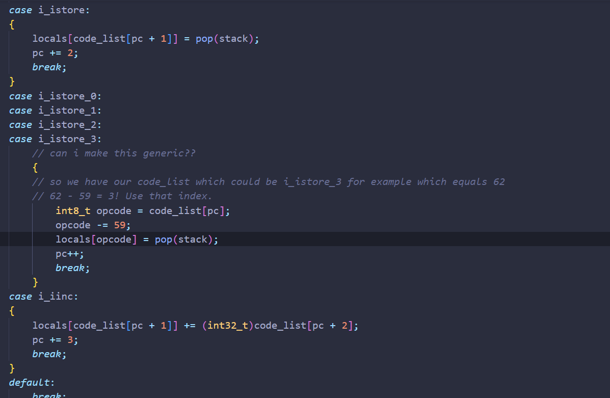This screenshot has height=398, width=610.
Task: Click the 'int8_t' type keyword
Action: click(73, 210)
